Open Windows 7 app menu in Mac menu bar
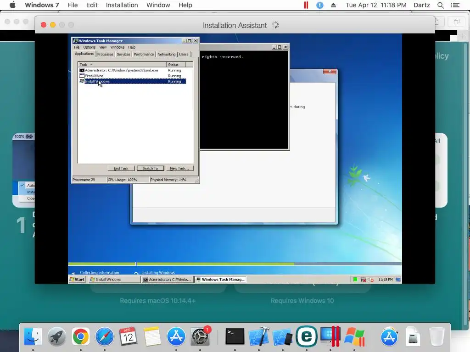This screenshot has height=352, width=470. (x=42, y=5)
